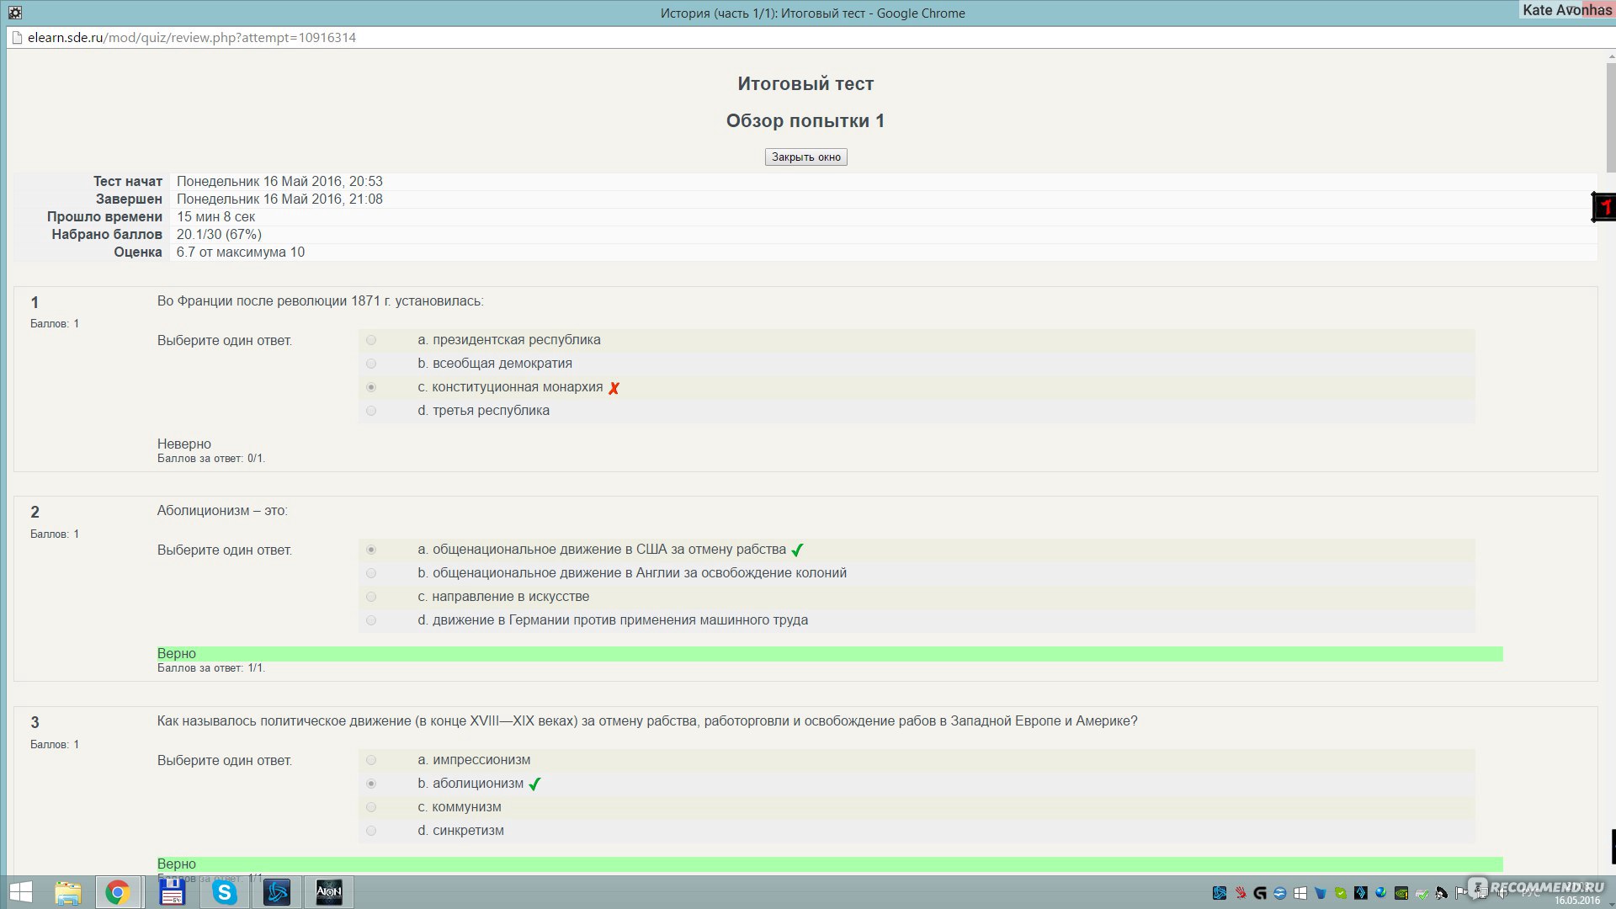
Task: Click the page vertical scrollbar thumb
Action: pyautogui.click(x=1611, y=118)
